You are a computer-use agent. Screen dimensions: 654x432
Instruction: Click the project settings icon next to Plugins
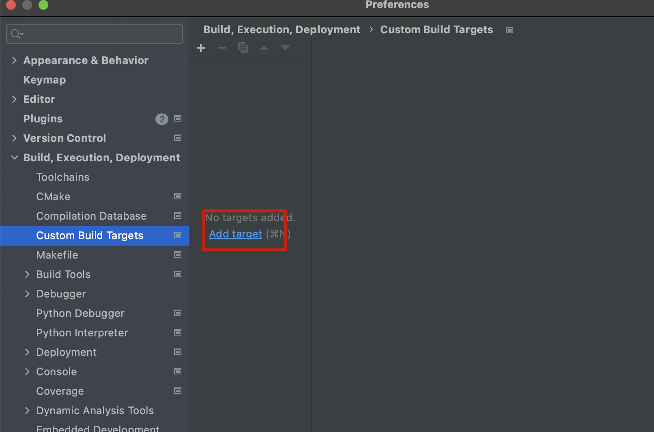coord(178,119)
